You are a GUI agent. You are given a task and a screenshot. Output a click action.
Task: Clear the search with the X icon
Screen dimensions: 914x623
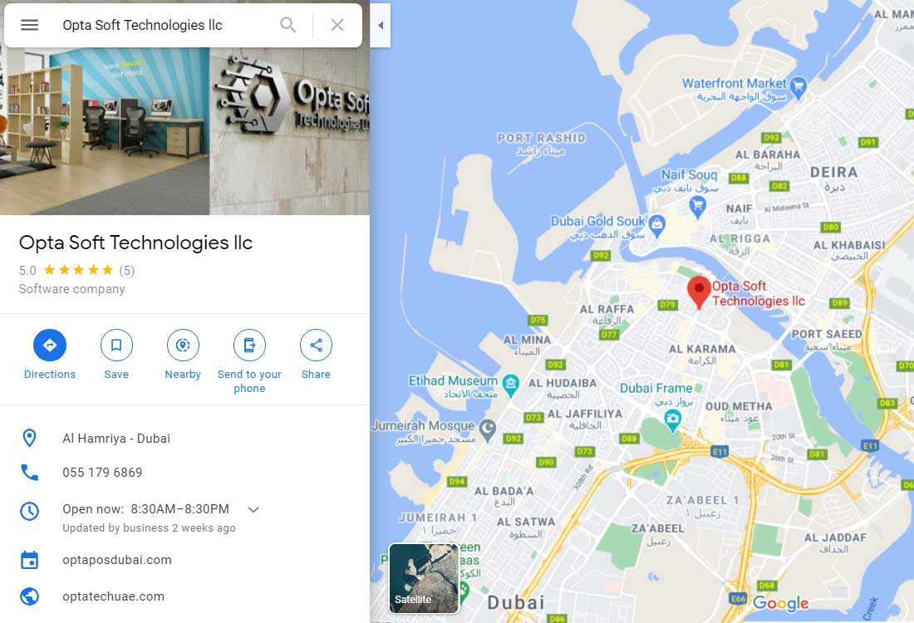point(337,25)
